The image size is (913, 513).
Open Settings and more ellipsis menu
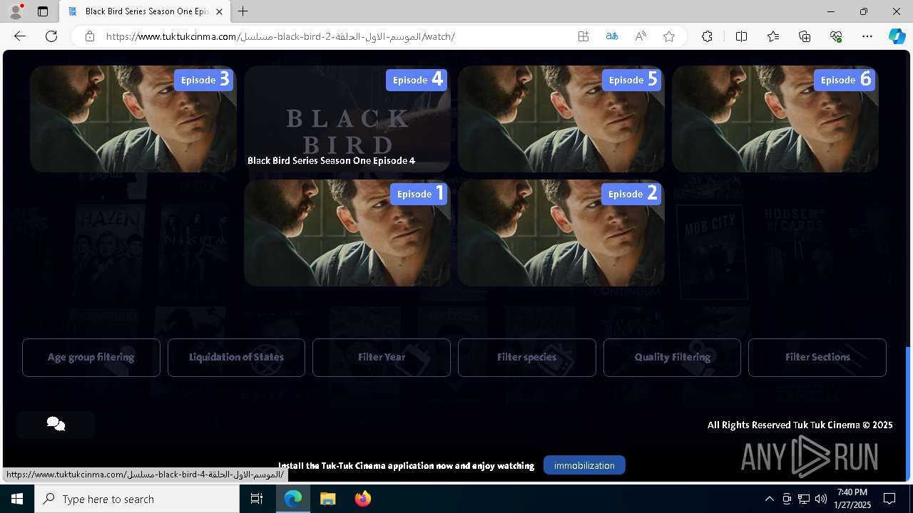coord(867,36)
